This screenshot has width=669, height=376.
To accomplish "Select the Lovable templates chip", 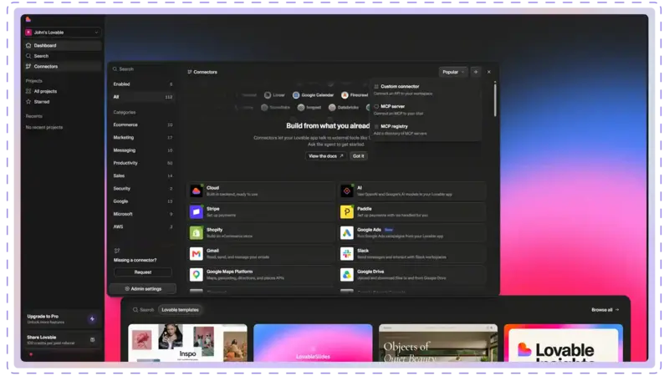I will tap(180, 310).
